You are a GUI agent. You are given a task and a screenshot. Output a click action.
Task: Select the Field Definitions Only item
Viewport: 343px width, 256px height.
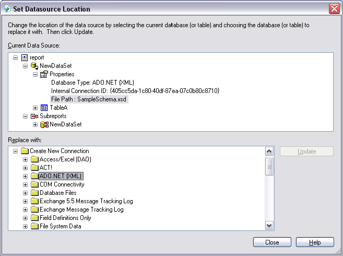click(65, 218)
